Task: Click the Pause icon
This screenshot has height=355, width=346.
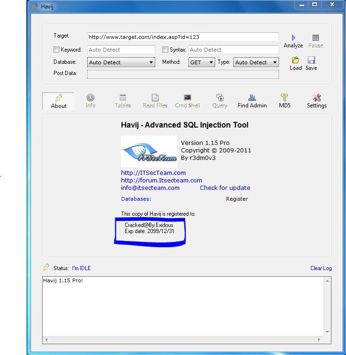Action: click(316, 38)
